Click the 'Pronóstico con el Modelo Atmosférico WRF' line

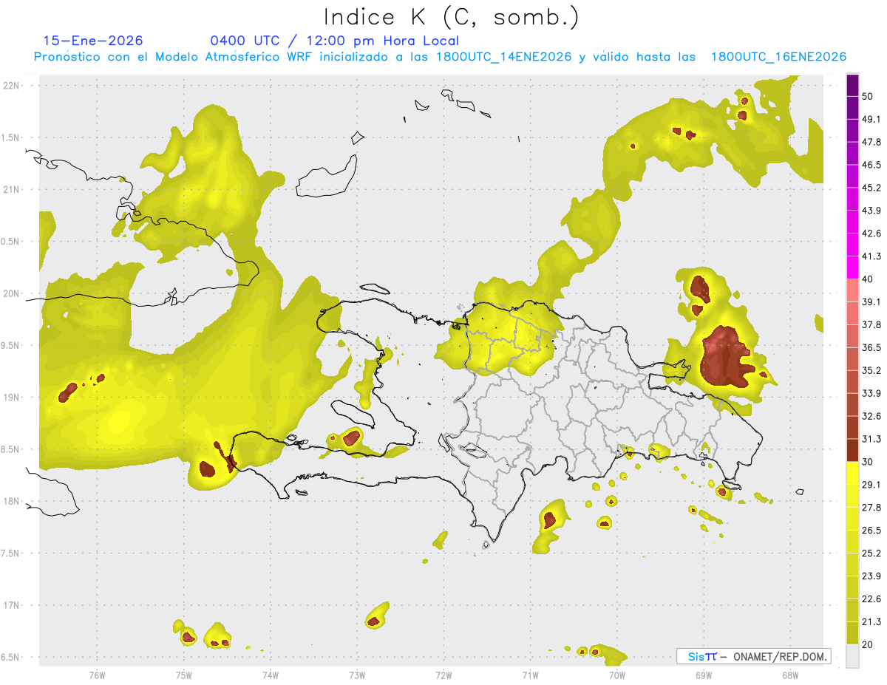pos(440,57)
